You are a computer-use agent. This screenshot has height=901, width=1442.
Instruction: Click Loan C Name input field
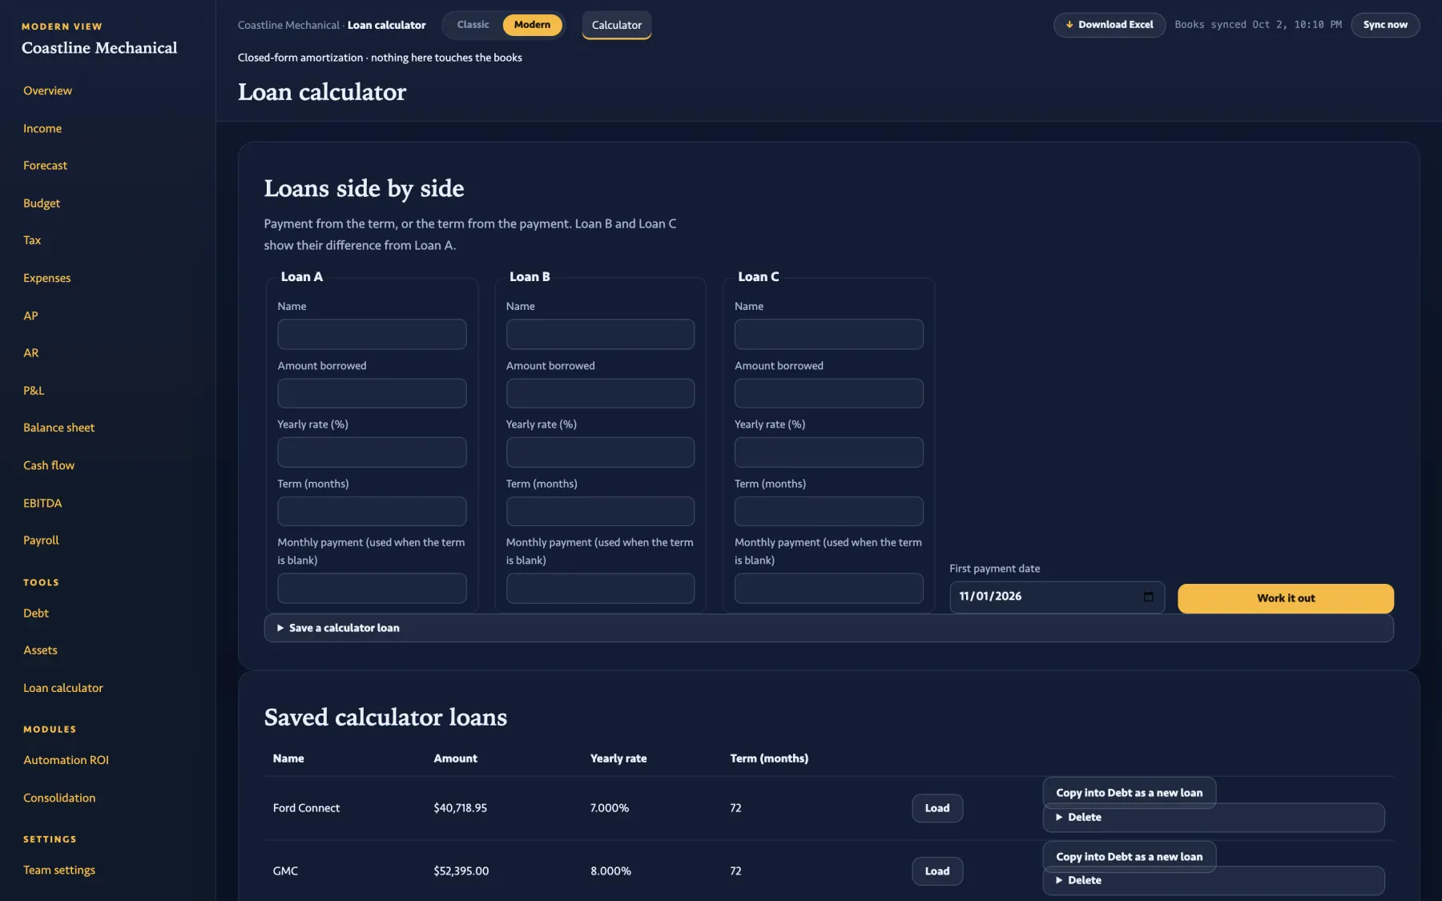(828, 335)
